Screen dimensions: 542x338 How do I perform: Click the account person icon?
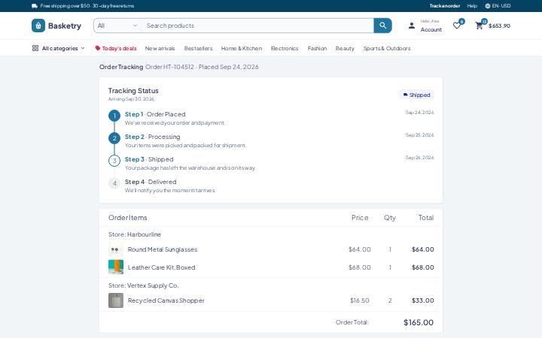(x=412, y=26)
